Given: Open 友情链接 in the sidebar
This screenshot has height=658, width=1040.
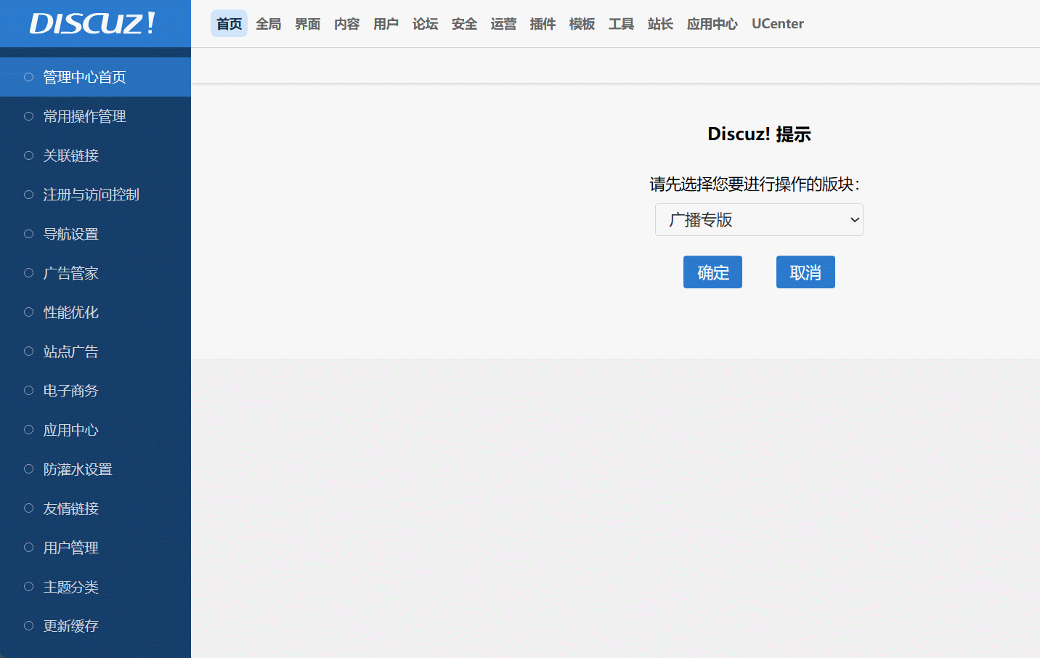Looking at the screenshot, I should point(95,508).
